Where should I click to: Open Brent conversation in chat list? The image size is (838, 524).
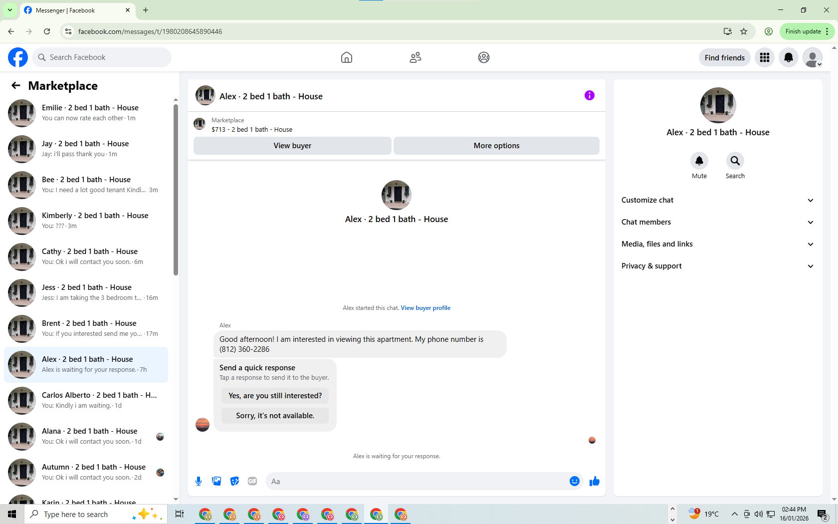pyautogui.click(x=86, y=329)
